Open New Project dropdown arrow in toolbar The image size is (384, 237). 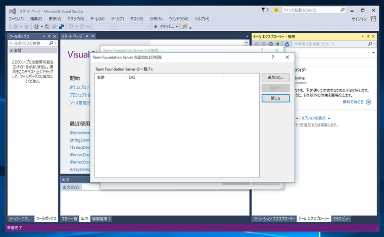[x=42, y=27]
